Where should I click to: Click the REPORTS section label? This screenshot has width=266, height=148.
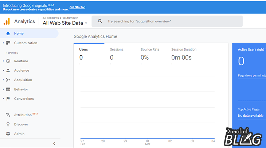[x=12, y=53]
